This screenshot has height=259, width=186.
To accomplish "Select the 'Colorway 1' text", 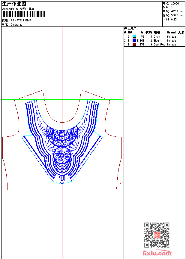I will (17, 25).
